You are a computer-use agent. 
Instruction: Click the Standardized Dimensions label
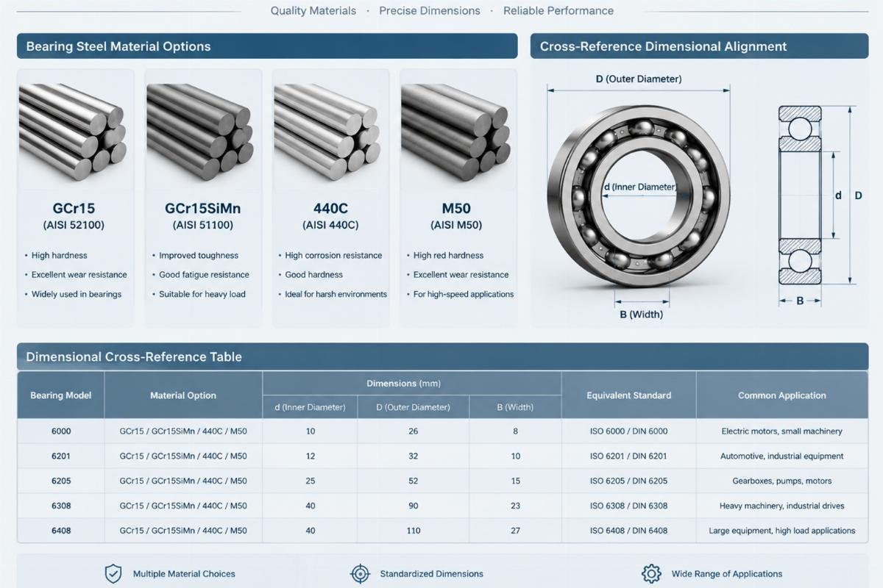coord(431,574)
